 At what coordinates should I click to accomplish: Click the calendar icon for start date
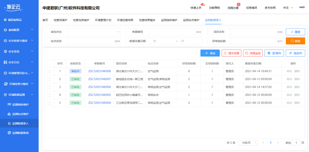pos(154,41)
